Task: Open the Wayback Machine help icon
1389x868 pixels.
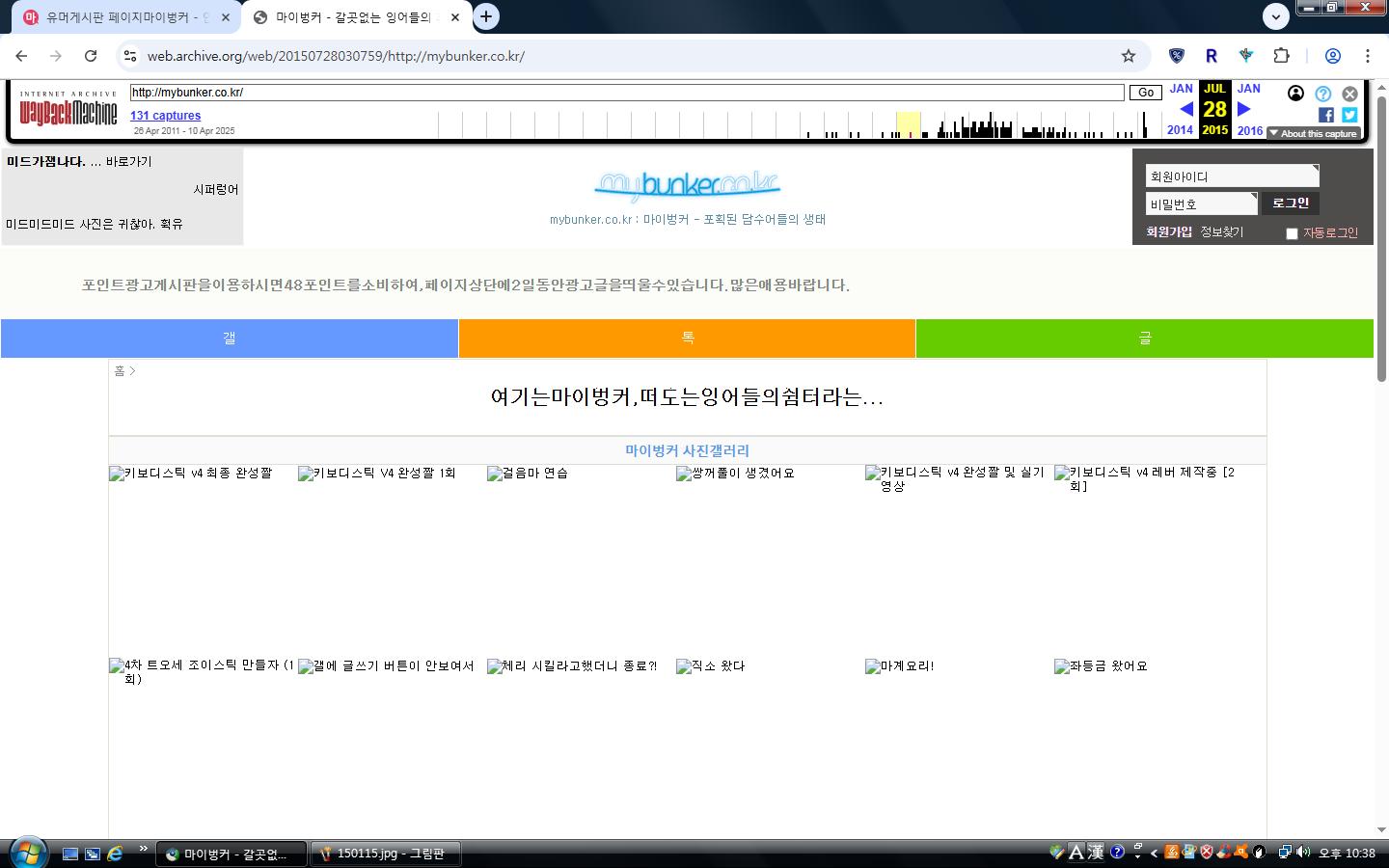Action: coord(1323,94)
